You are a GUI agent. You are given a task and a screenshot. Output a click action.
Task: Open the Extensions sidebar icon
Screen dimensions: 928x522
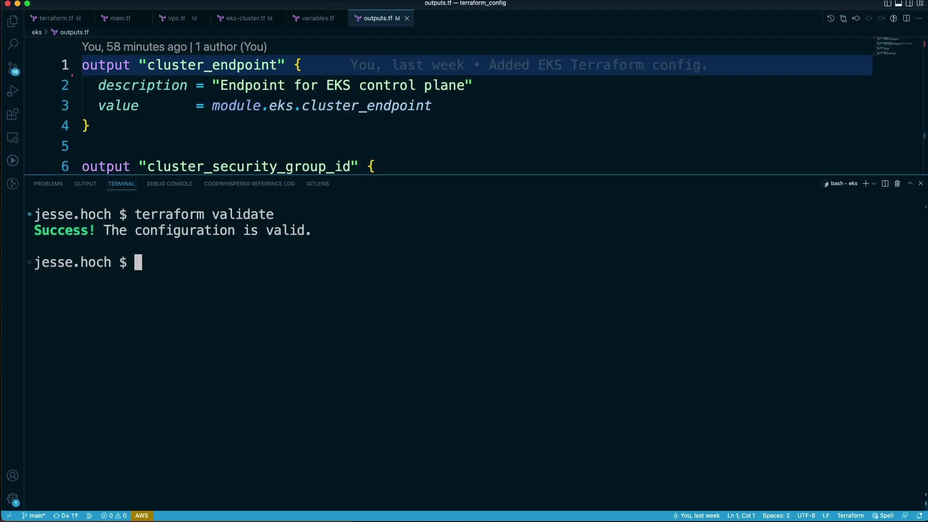13,115
